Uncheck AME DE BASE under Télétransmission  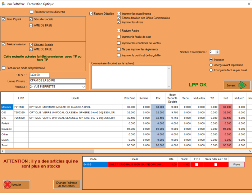(31, 49)
